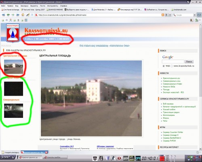The width and height of the screenshot is (202, 162).
Task: Open the Сервер Counter-Strike link
Action: pyautogui.click(x=173, y=132)
